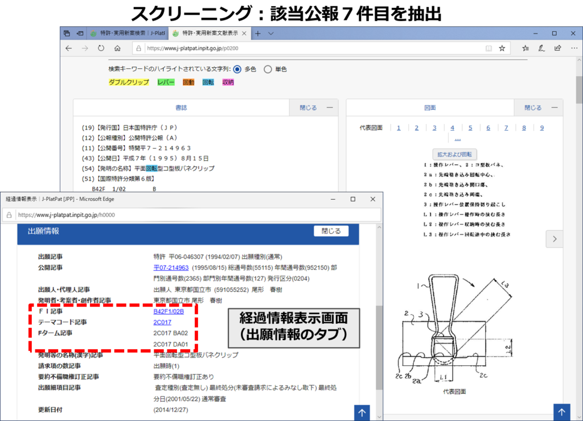Click the popup window URL address field

pos(194,216)
